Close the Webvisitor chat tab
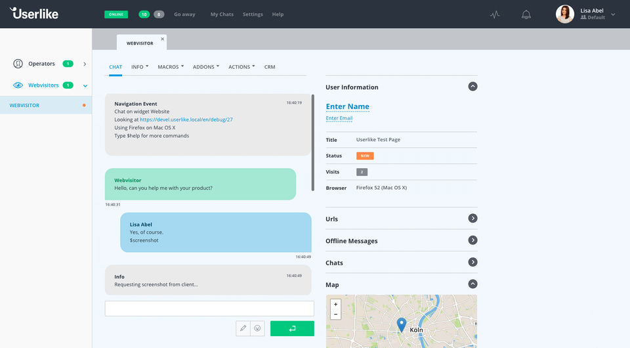630x348 pixels. [163, 39]
